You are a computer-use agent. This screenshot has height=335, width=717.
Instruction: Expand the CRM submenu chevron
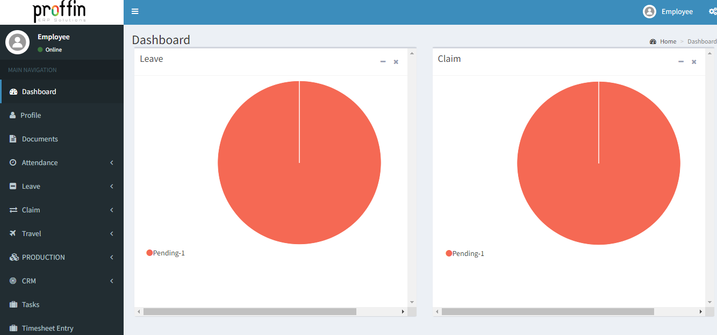coord(112,281)
